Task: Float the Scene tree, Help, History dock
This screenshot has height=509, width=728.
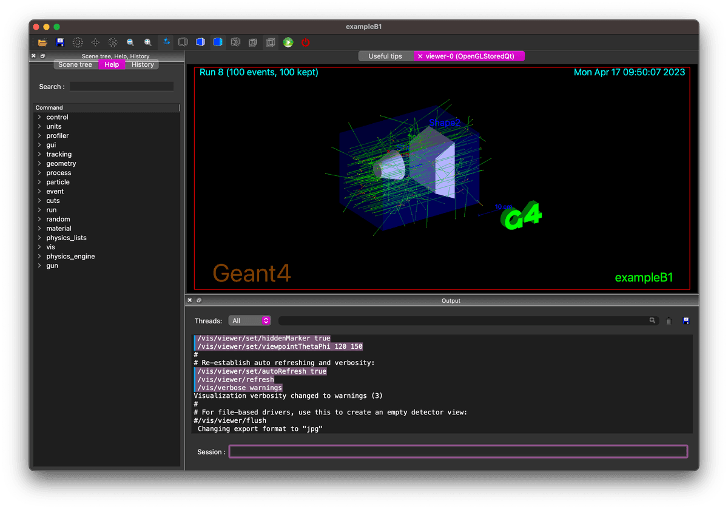Action: click(42, 56)
